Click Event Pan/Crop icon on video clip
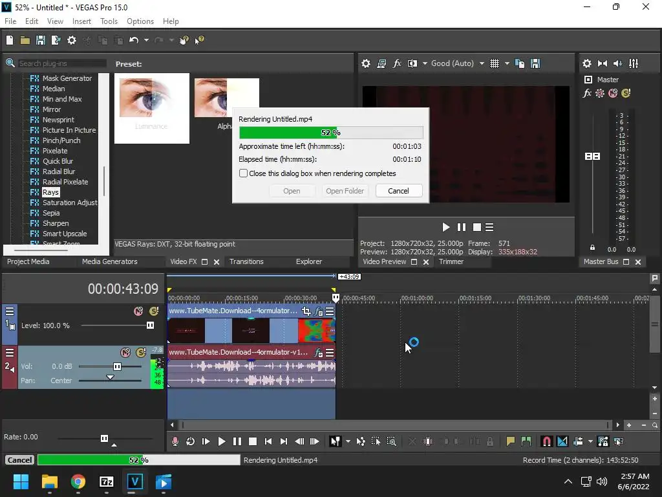Screen dimensions: 662x497 tap(306, 311)
